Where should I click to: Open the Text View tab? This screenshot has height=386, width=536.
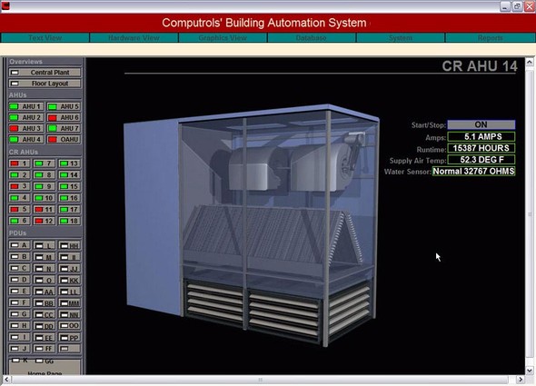click(45, 37)
